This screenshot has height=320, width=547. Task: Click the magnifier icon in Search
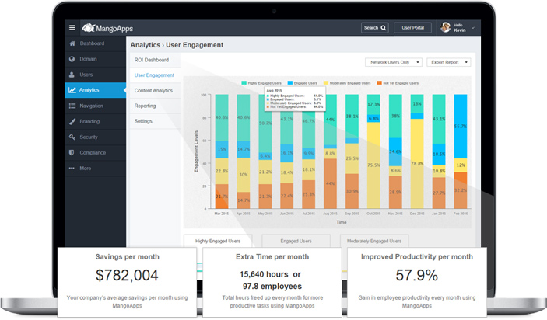tap(384, 28)
